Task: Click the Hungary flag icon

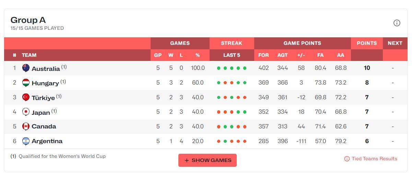Action: (x=26, y=83)
